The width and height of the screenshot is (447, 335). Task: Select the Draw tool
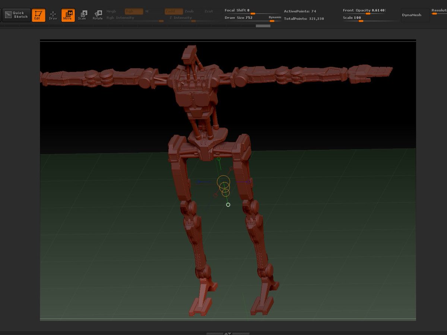click(53, 15)
